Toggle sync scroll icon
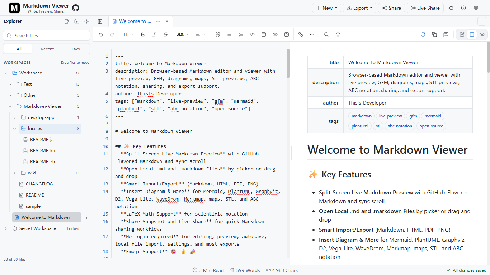The width and height of the screenshot is (490, 275). tap(423, 34)
